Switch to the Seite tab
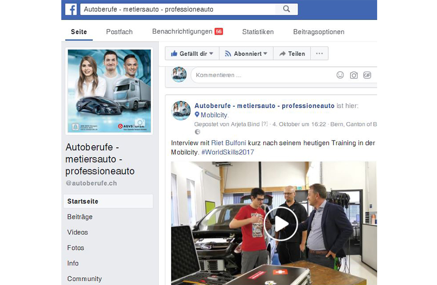Image resolution: width=437 pixels, height=285 pixels. 79,32
